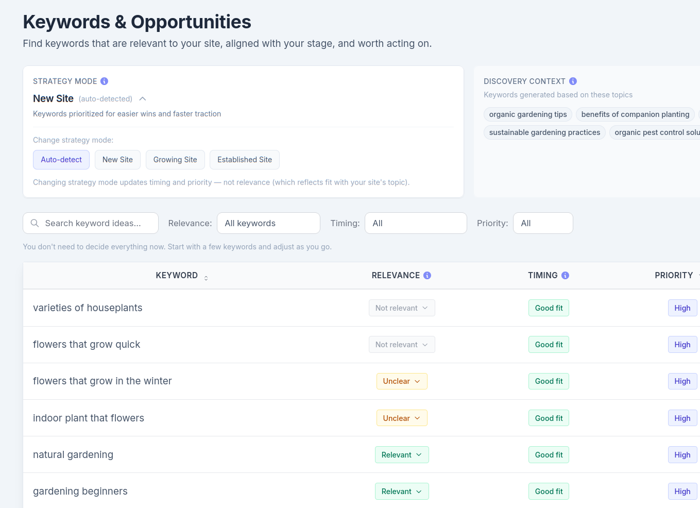Open the Timing filter dropdown

[416, 223]
